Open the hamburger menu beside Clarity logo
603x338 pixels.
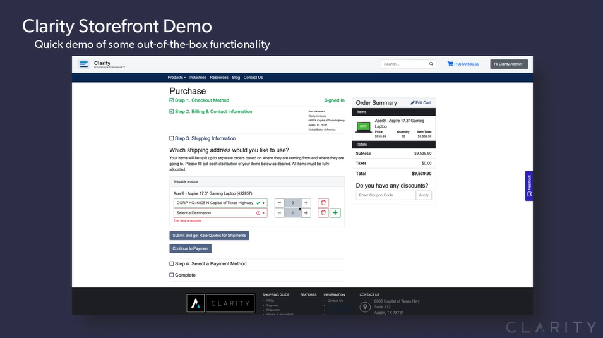click(83, 64)
